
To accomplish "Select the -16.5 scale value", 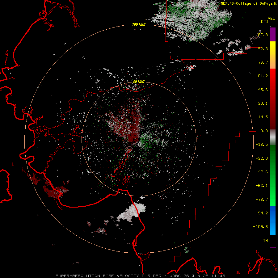I will [262, 145].
